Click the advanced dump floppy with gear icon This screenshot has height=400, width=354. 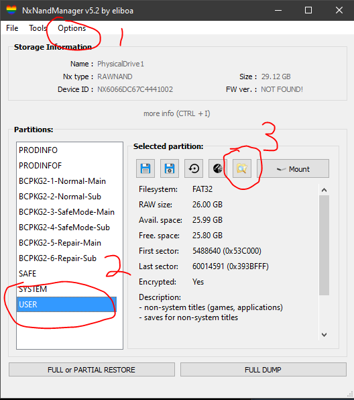click(x=170, y=168)
